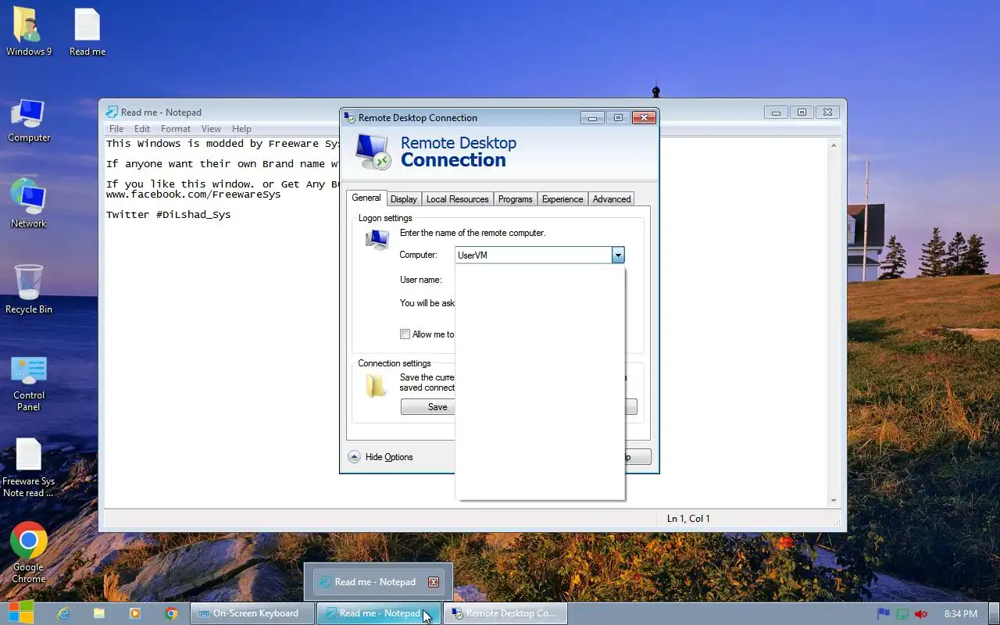Collapse dialog with Hide Options arrow
This screenshot has width=1000, height=625.
354,457
